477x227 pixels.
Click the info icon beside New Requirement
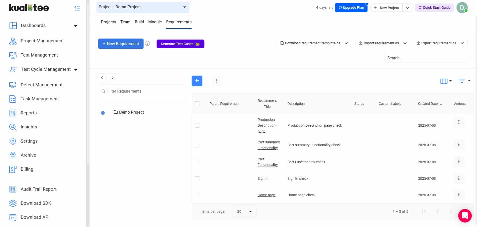pyautogui.click(x=148, y=44)
